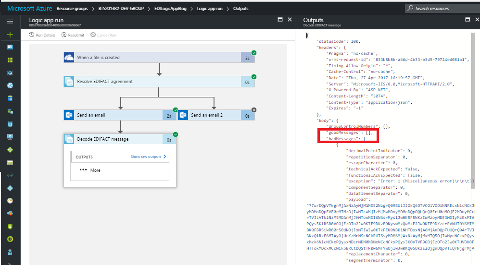Click the Resolve EDIFACT agreement step icon
Viewport: 480px width, 265px height.
point(69,82)
